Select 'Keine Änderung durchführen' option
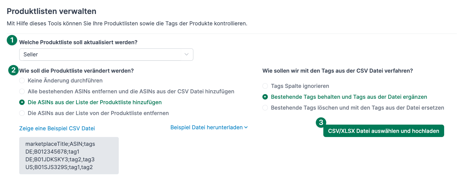 point(22,80)
